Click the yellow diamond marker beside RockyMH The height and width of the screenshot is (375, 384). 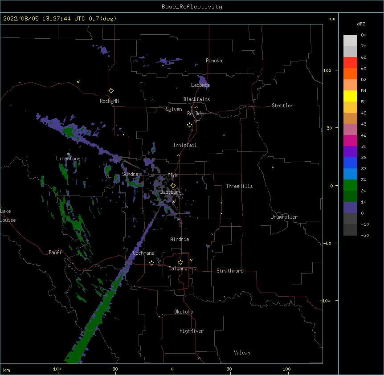[111, 91]
